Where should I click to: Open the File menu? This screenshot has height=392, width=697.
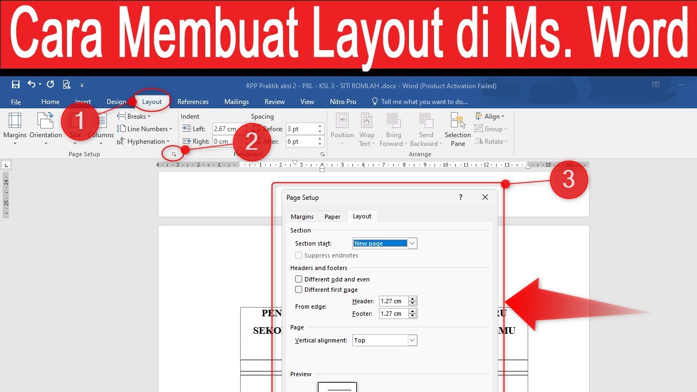[16, 102]
